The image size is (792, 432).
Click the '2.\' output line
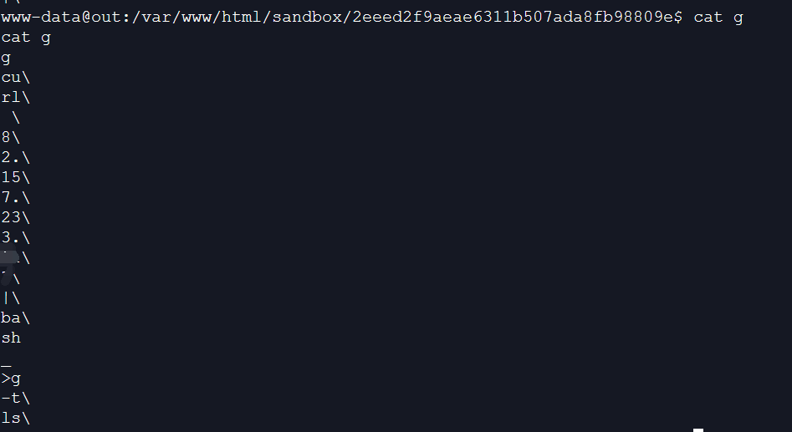(16, 157)
